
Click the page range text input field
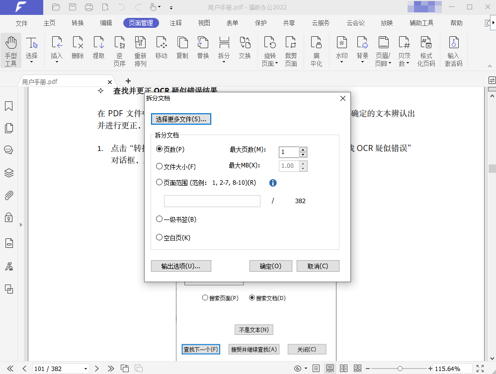click(x=212, y=201)
